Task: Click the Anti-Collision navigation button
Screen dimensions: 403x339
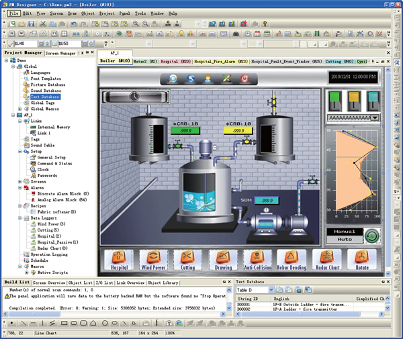Action: [257, 260]
